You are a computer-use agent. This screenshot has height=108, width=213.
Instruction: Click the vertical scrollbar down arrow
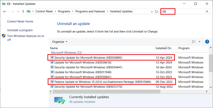pos(211,87)
